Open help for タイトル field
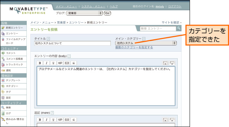The image size is (229, 127). pos(48,39)
